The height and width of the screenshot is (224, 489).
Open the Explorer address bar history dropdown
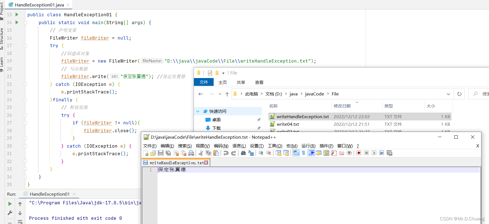pos(448,94)
